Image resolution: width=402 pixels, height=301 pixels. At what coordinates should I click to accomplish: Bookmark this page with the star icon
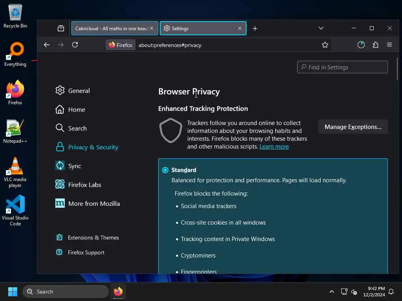pyautogui.click(x=325, y=45)
